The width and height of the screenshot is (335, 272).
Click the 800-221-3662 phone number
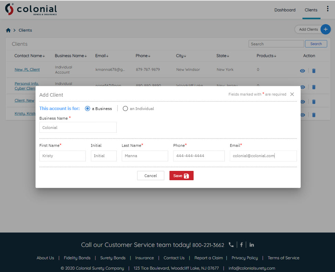pyautogui.click(x=208, y=245)
